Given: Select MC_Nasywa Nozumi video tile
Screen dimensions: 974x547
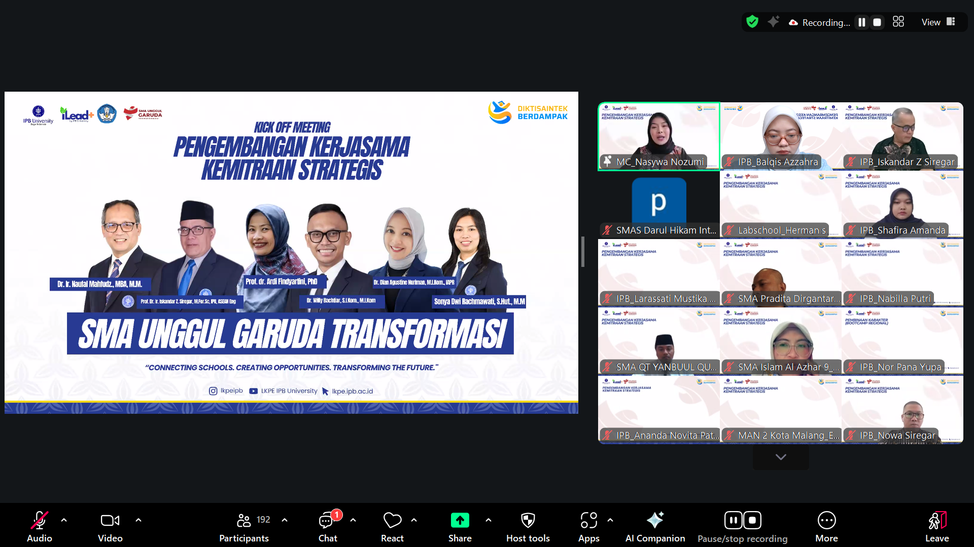Looking at the screenshot, I should pos(659,137).
